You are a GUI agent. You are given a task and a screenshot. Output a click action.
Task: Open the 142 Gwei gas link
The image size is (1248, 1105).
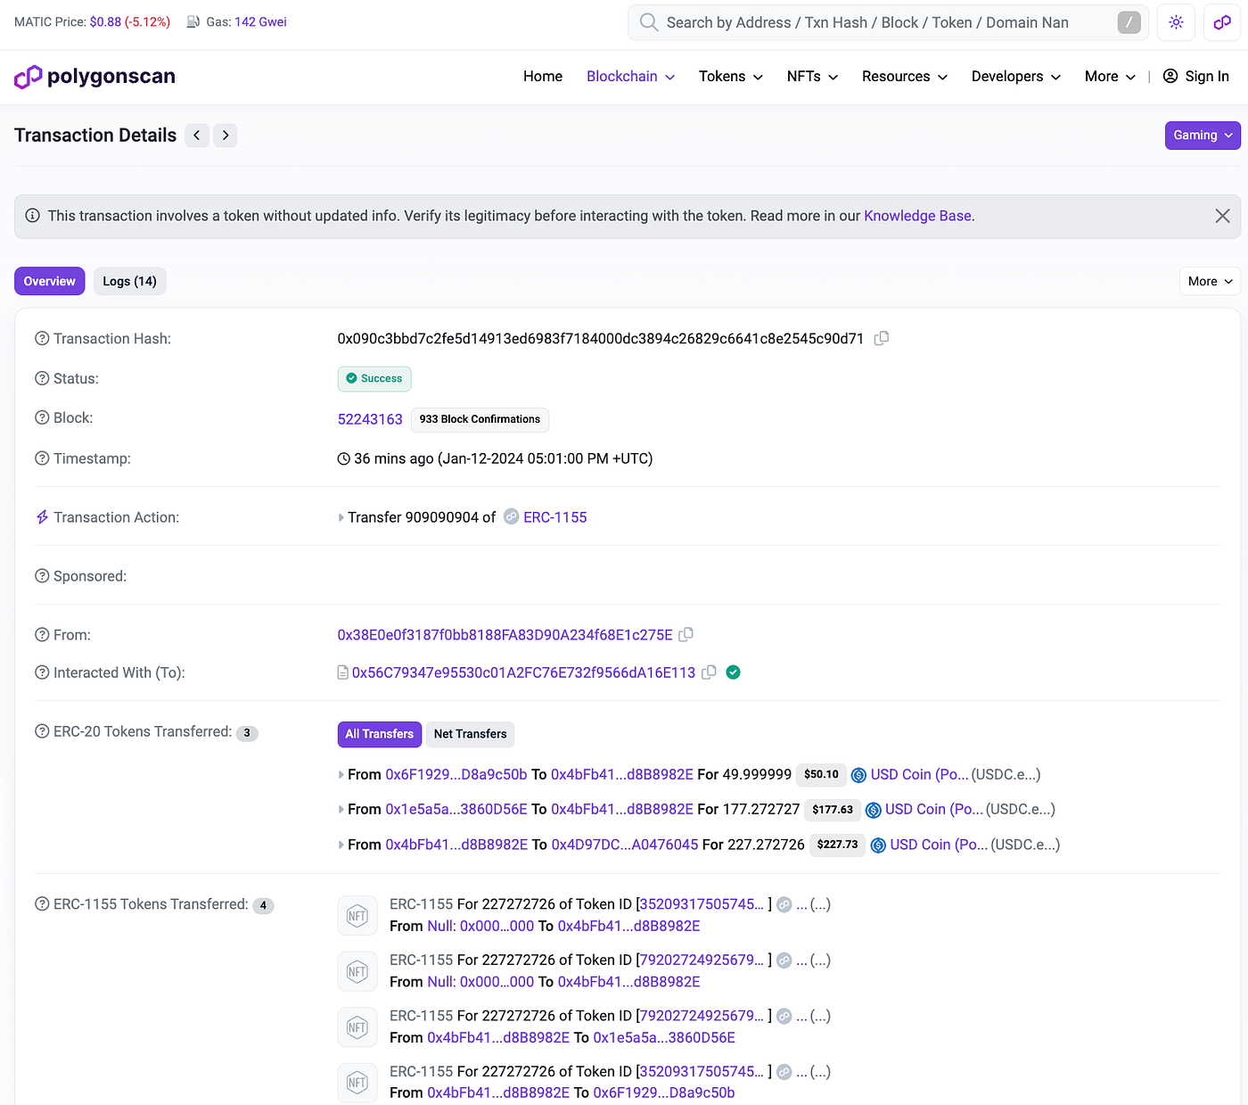tap(260, 21)
